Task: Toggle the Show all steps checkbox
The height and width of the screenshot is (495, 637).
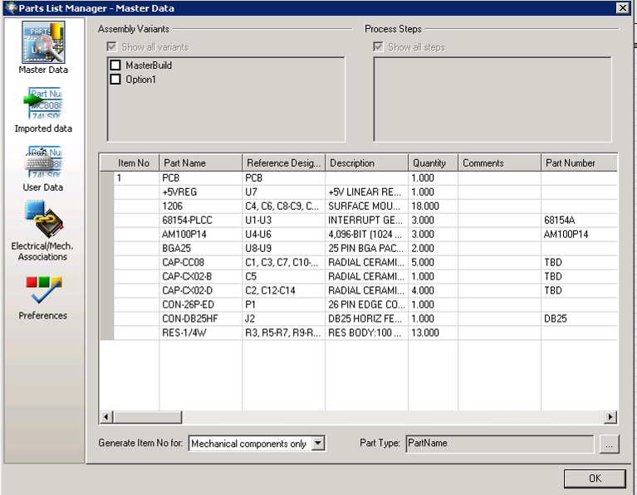Action: [x=378, y=46]
